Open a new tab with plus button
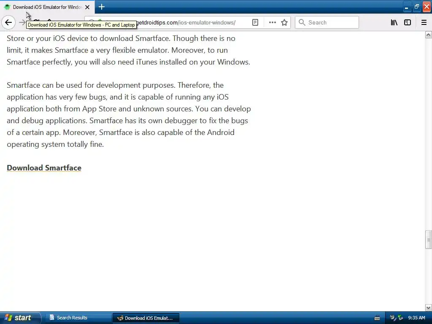The width and height of the screenshot is (432, 324). point(101,7)
